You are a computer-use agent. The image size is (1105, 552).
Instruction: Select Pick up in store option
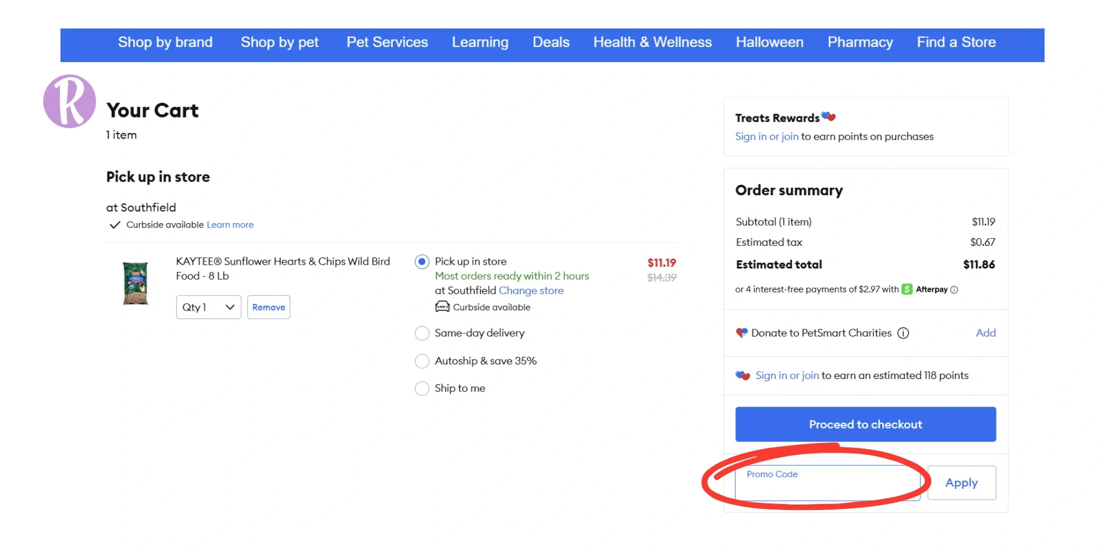pos(422,262)
